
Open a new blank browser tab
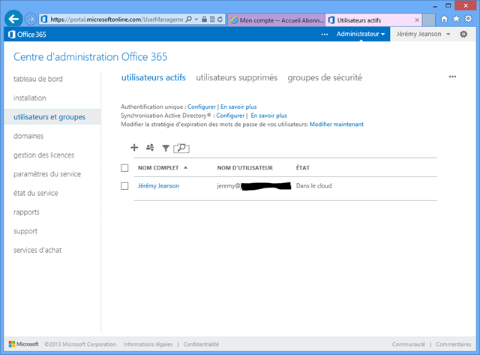point(429,20)
